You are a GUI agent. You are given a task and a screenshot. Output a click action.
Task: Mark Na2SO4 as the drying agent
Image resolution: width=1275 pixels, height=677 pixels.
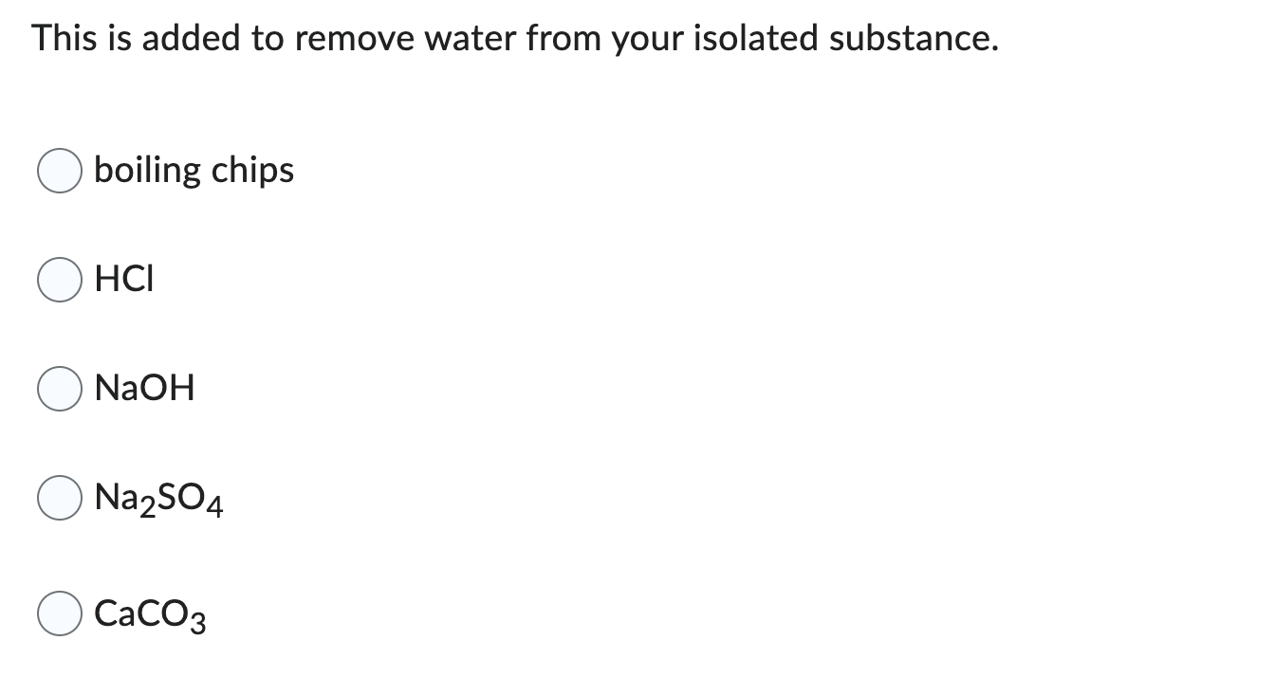point(59,497)
